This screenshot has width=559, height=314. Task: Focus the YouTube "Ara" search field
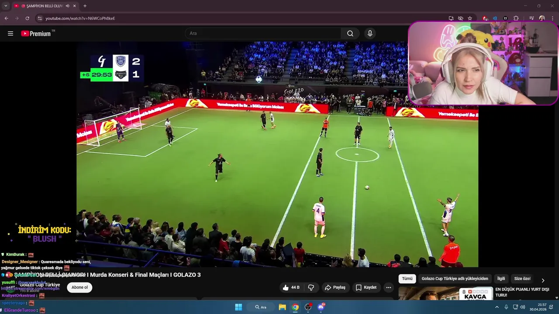click(x=263, y=34)
